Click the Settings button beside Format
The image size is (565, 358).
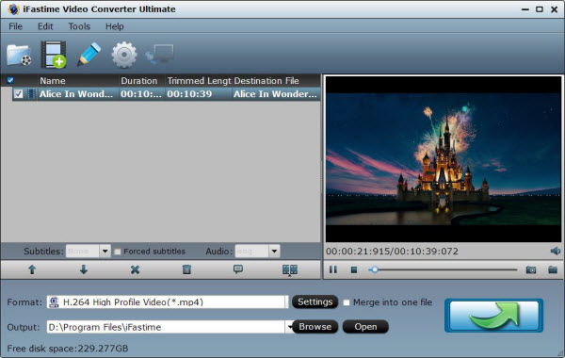(315, 301)
